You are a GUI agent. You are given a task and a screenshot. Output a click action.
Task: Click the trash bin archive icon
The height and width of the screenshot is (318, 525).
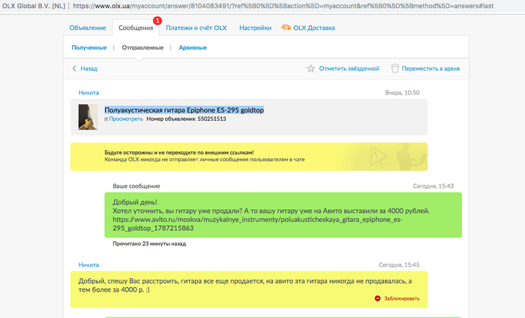tap(394, 68)
